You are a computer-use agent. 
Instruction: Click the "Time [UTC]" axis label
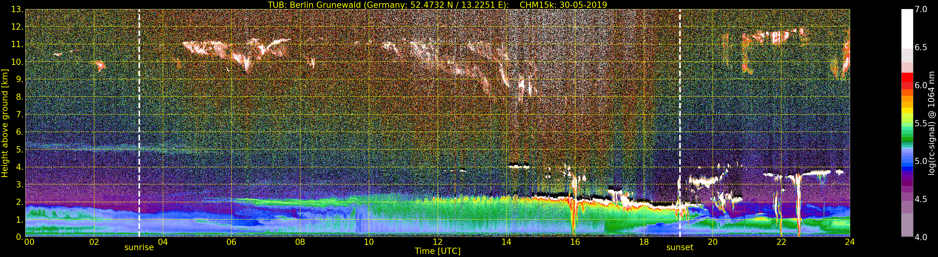click(x=438, y=251)
